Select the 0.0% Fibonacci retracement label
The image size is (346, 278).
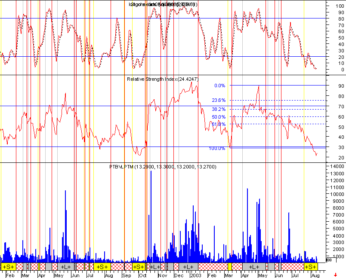click(219, 86)
